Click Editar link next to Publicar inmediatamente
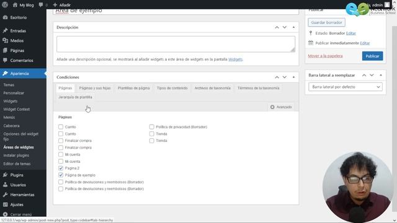397x223 pixels. (x=365, y=43)
